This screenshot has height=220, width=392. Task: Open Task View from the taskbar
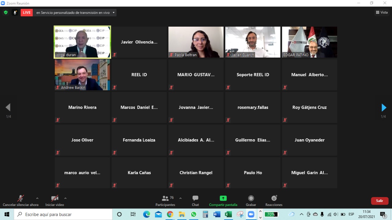tap(133, 214)
